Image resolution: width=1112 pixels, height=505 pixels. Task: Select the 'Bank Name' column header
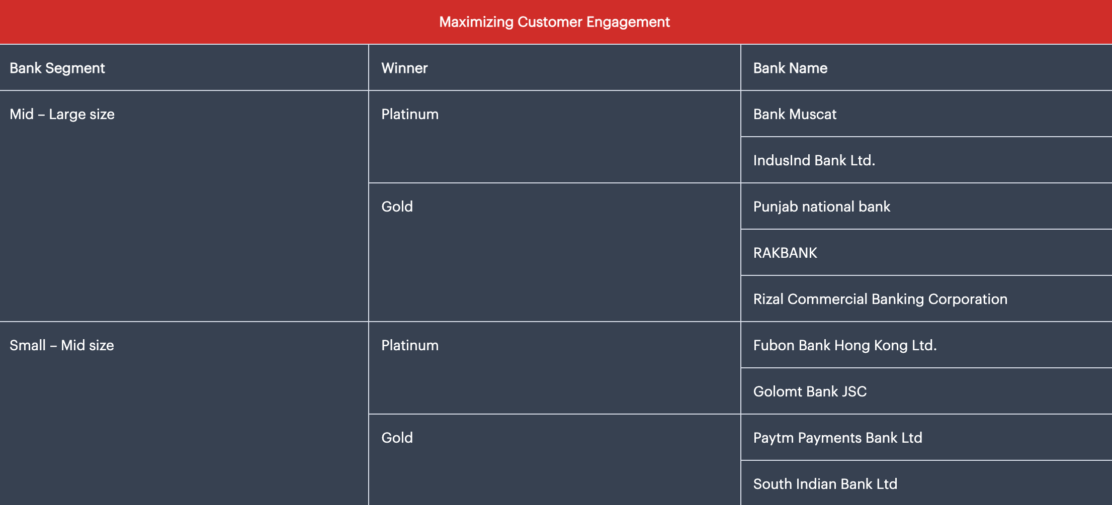coord(790,68)
